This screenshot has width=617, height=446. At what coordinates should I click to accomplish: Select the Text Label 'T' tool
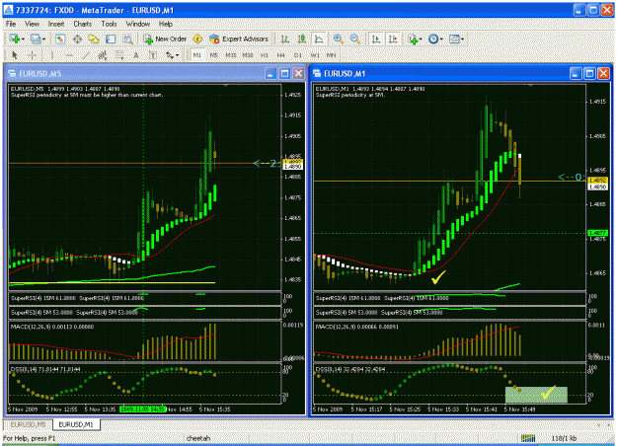coord(153,55)
